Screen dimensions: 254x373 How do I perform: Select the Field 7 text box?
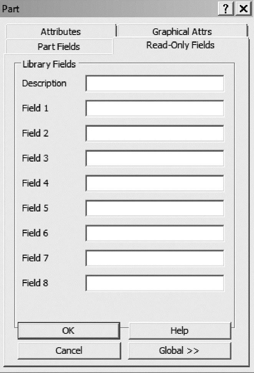point(155,258)
